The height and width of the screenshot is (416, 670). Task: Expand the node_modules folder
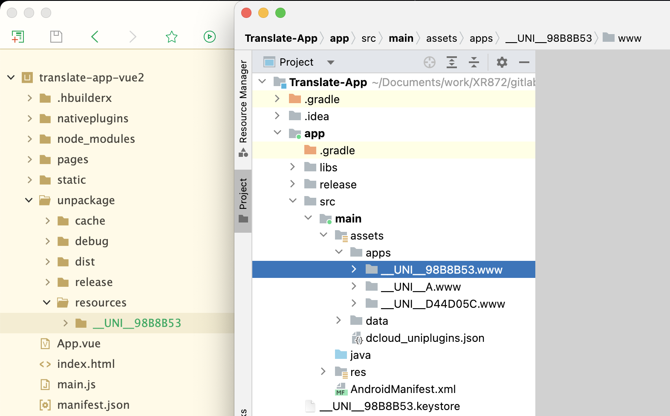29,139
